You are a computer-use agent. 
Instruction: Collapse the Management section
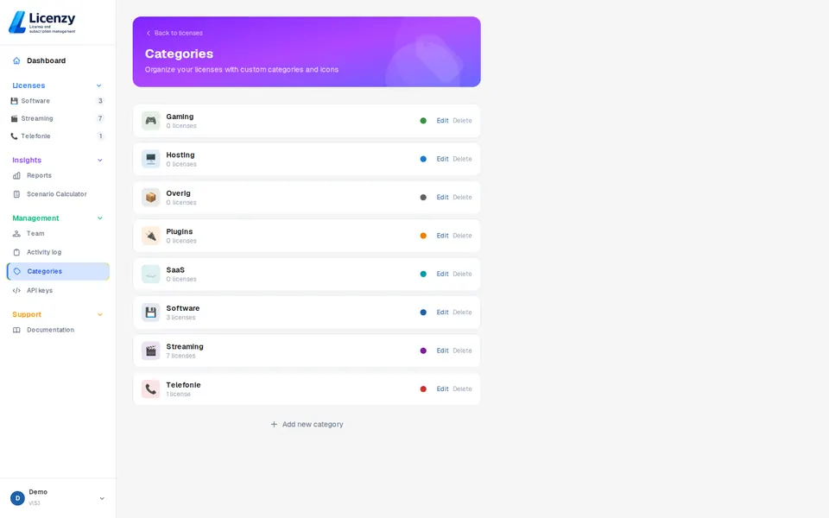pos(100,218)
